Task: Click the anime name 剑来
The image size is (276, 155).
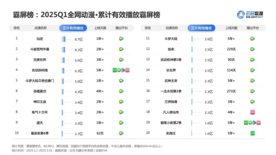Action: pos(171,49)
